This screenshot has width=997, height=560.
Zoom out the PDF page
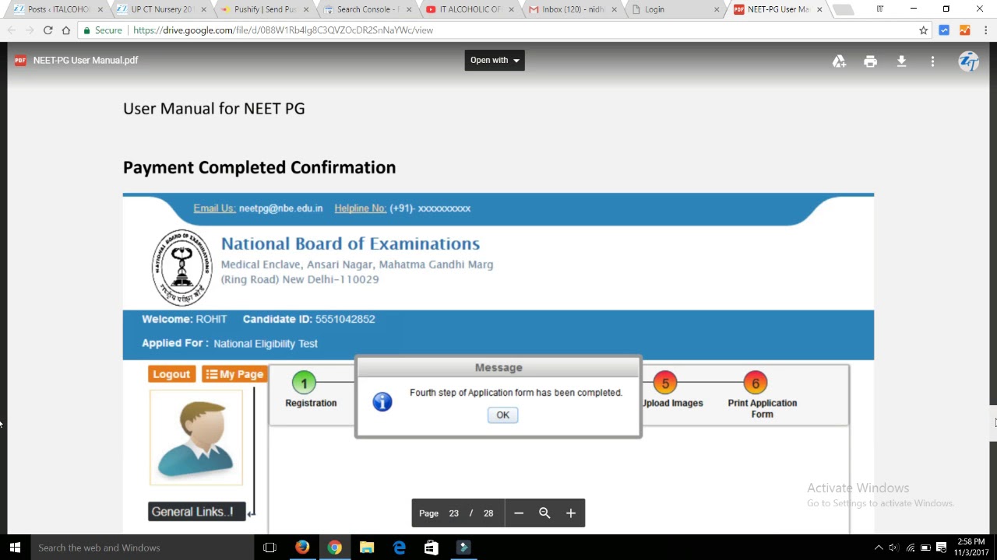pyautogui.click(x=519, y=513)
